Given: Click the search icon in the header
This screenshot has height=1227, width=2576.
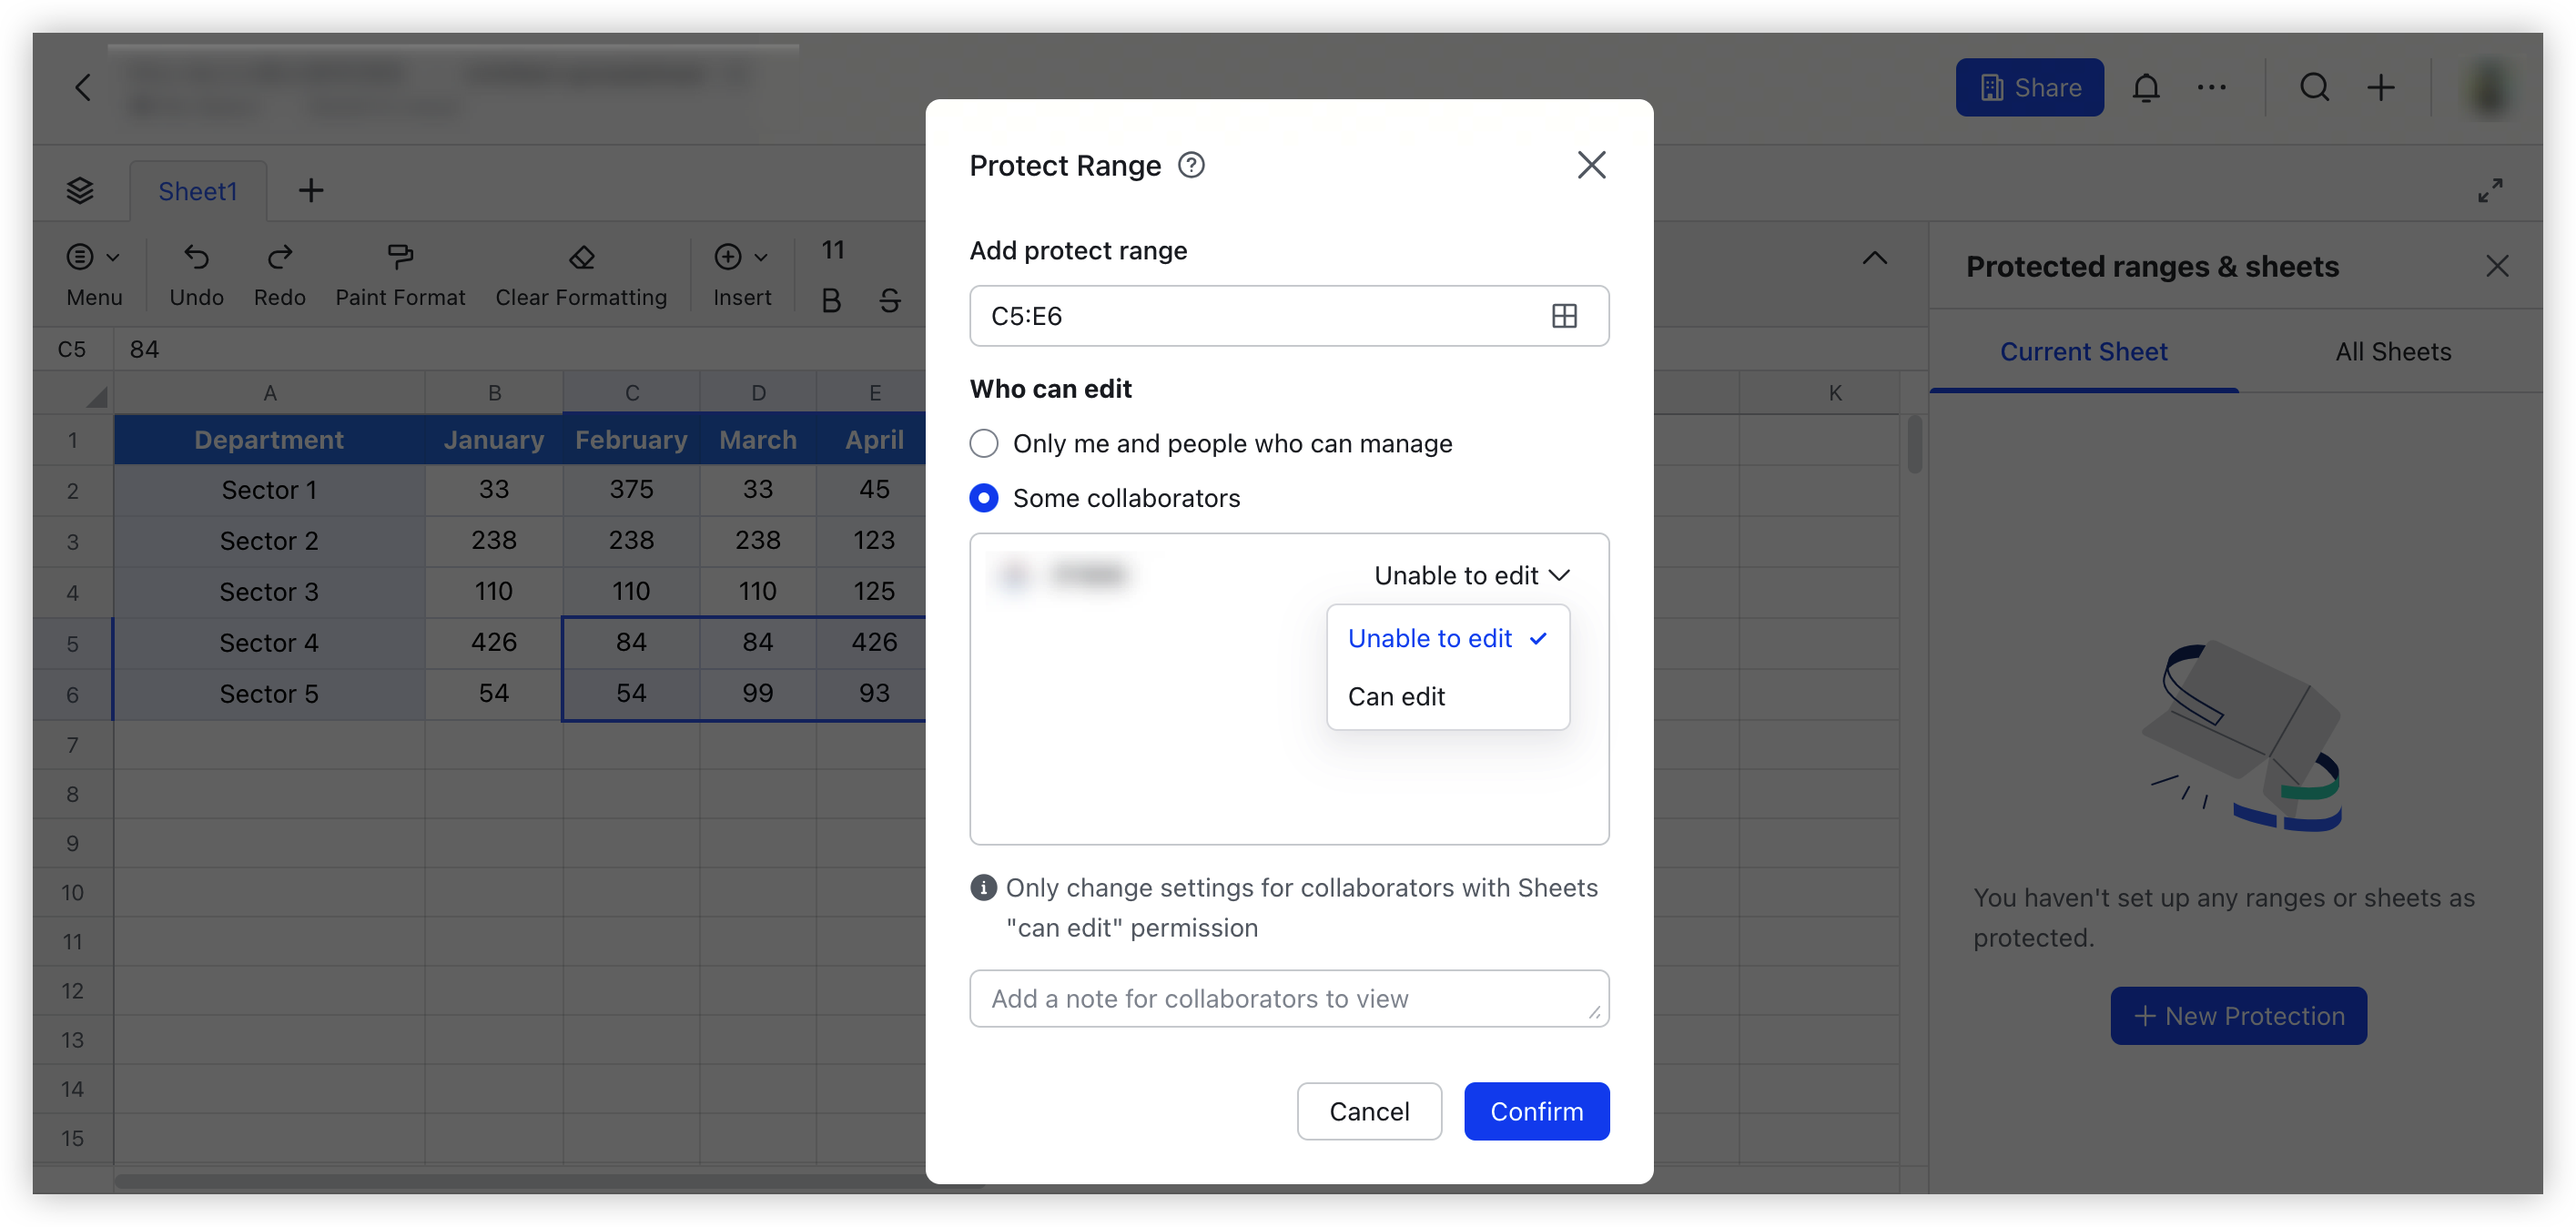Looking at the screenshot, I should click(2314, 87).
